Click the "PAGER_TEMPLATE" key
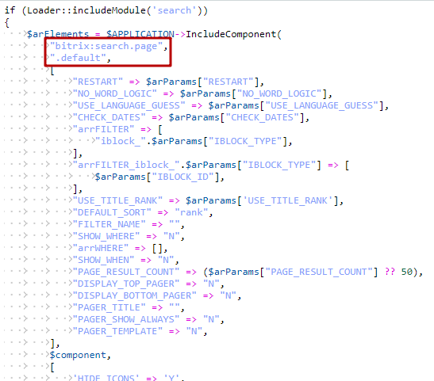 click(x=117, y=331)
